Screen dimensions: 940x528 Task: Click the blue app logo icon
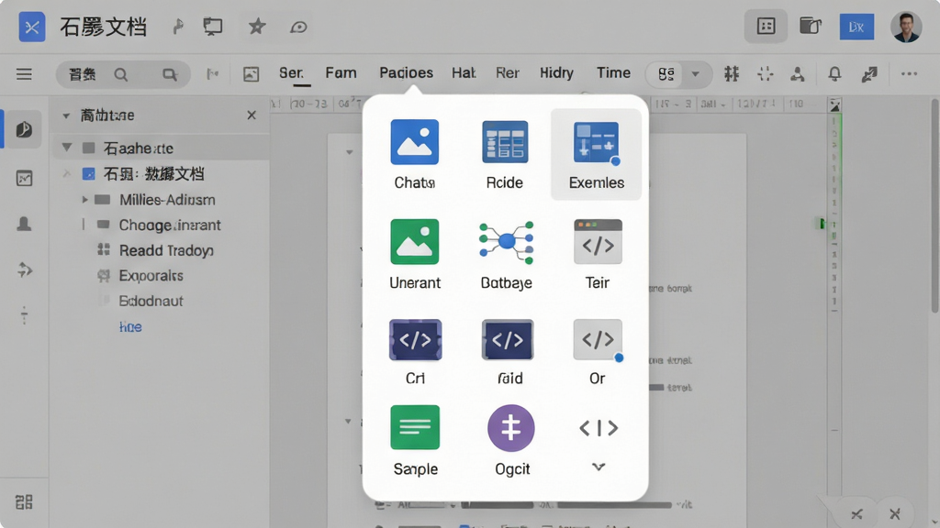(32, 27)
